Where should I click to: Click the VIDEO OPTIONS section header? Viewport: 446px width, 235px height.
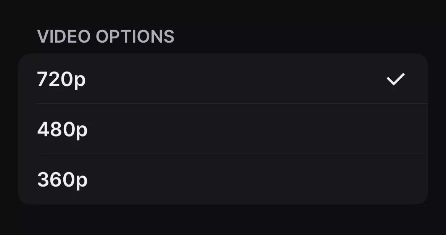click(106, 37)
